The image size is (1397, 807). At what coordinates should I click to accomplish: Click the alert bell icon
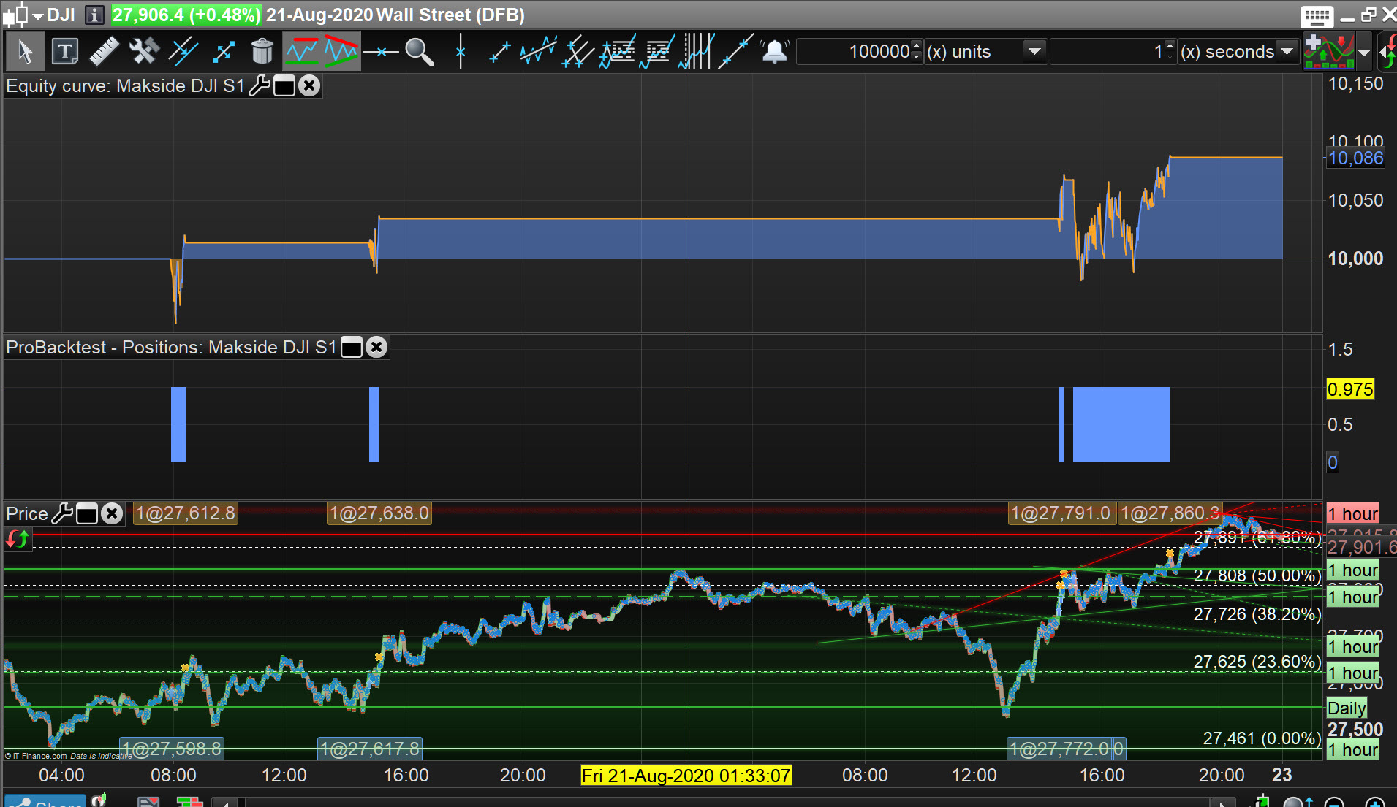click(775, 52)
